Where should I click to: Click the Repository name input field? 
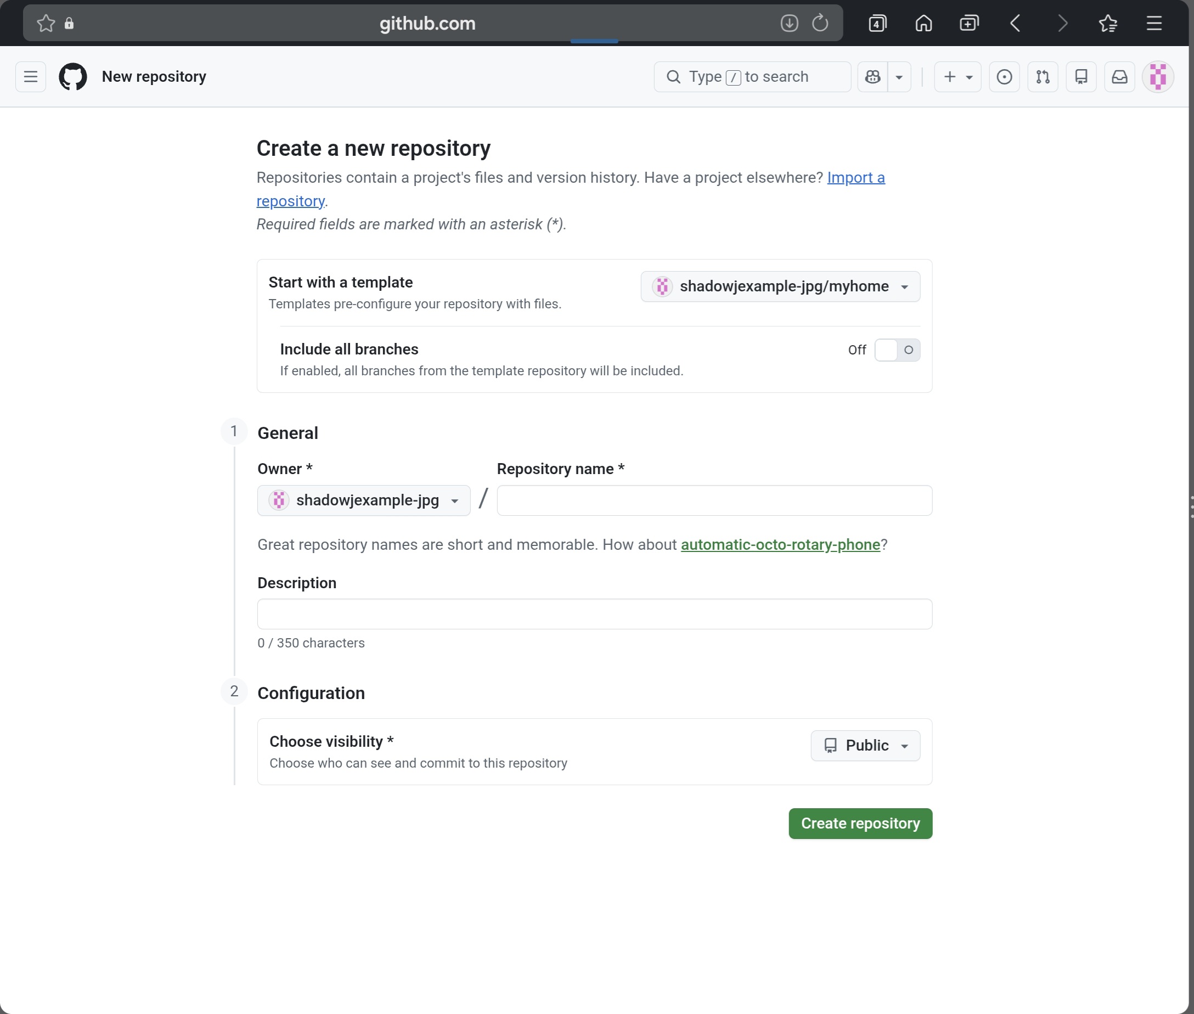pyautogui.click(x=714, y=500)
